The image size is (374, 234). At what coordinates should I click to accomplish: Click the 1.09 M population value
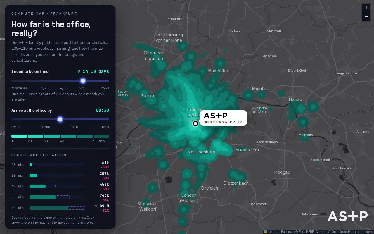(x=102, y=206)
